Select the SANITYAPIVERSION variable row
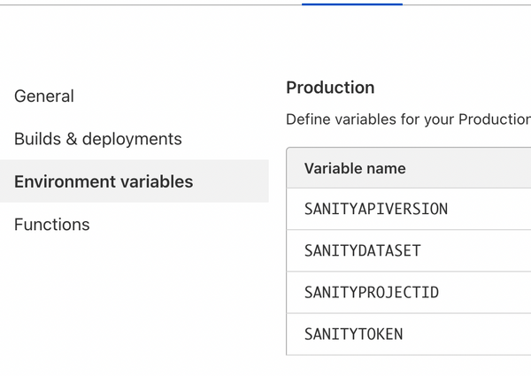The image size is (531, 376). [376, 210]
